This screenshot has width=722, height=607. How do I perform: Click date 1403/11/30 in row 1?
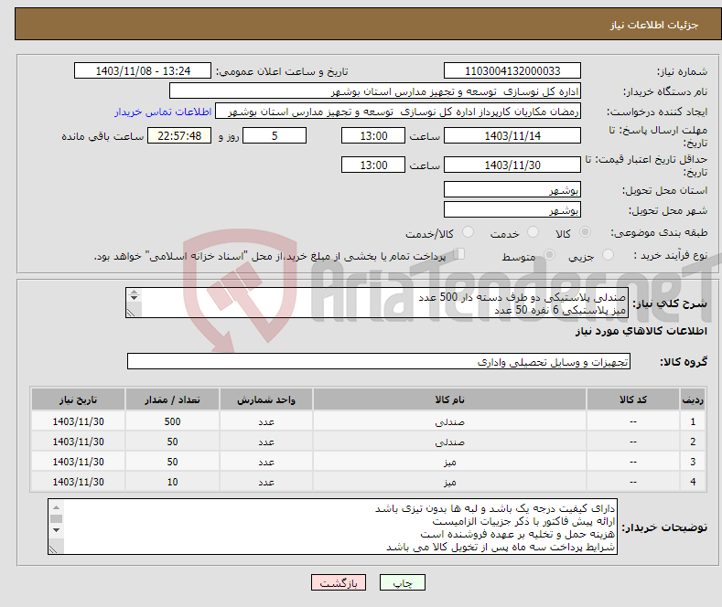(x=79, y=421)
